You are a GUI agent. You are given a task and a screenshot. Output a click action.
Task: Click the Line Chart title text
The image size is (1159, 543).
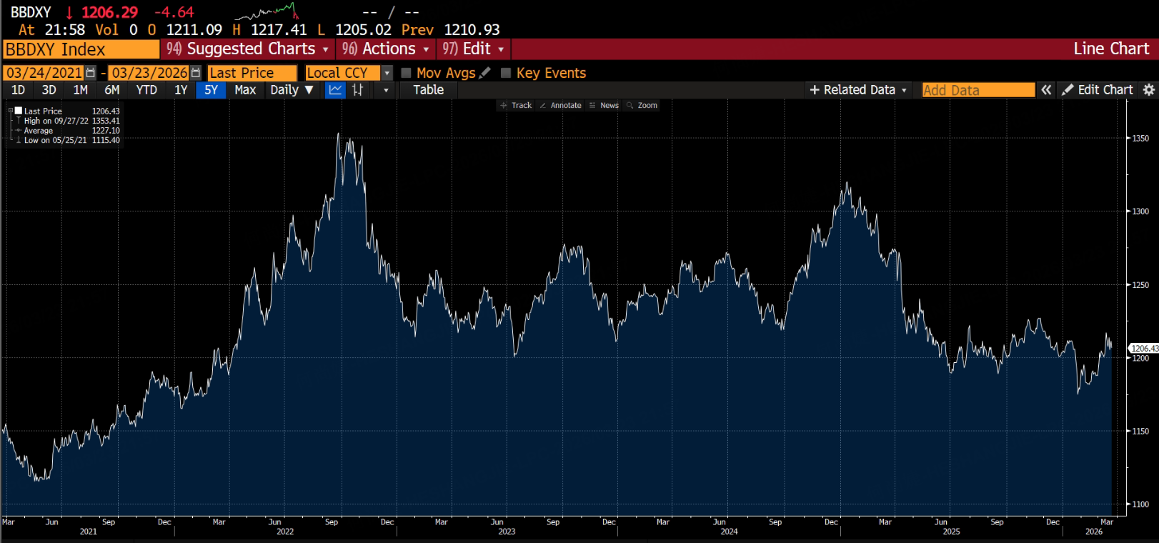click(x=1111, y=49)
